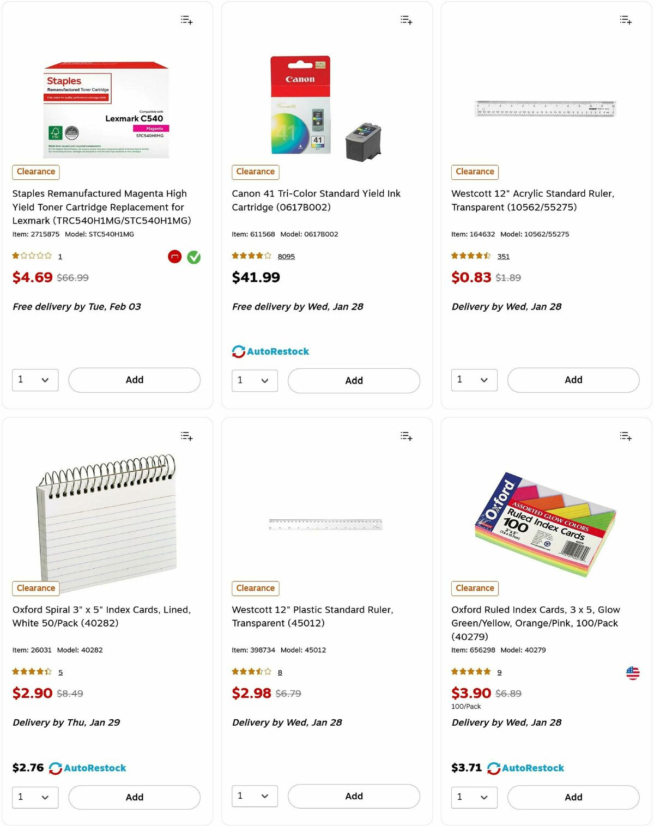This screenshot has height=826, width=654.
Task: Open the quantity dropdown for the Canon ink cartridge
Action: [255, 380]
